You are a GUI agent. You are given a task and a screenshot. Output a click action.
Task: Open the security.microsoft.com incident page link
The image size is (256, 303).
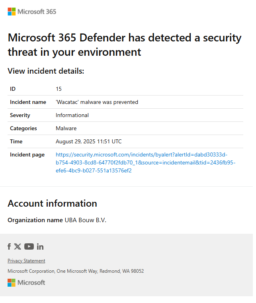[x=145, y=162]
